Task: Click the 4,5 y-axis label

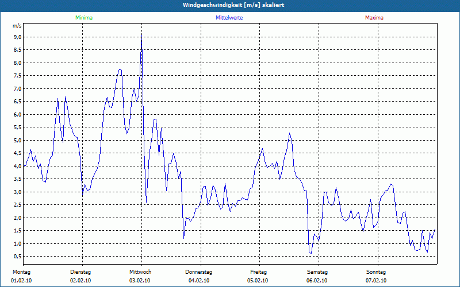Action: [18, 153]
